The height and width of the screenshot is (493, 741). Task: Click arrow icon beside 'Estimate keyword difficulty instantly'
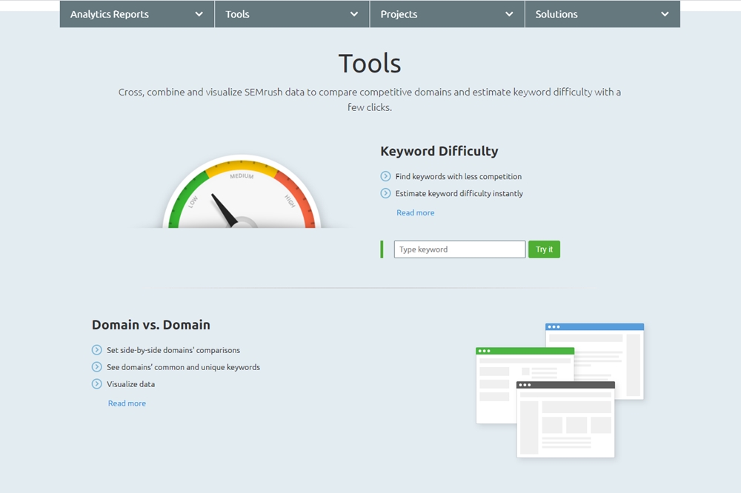pyautogui.click(x=385, y=193)
